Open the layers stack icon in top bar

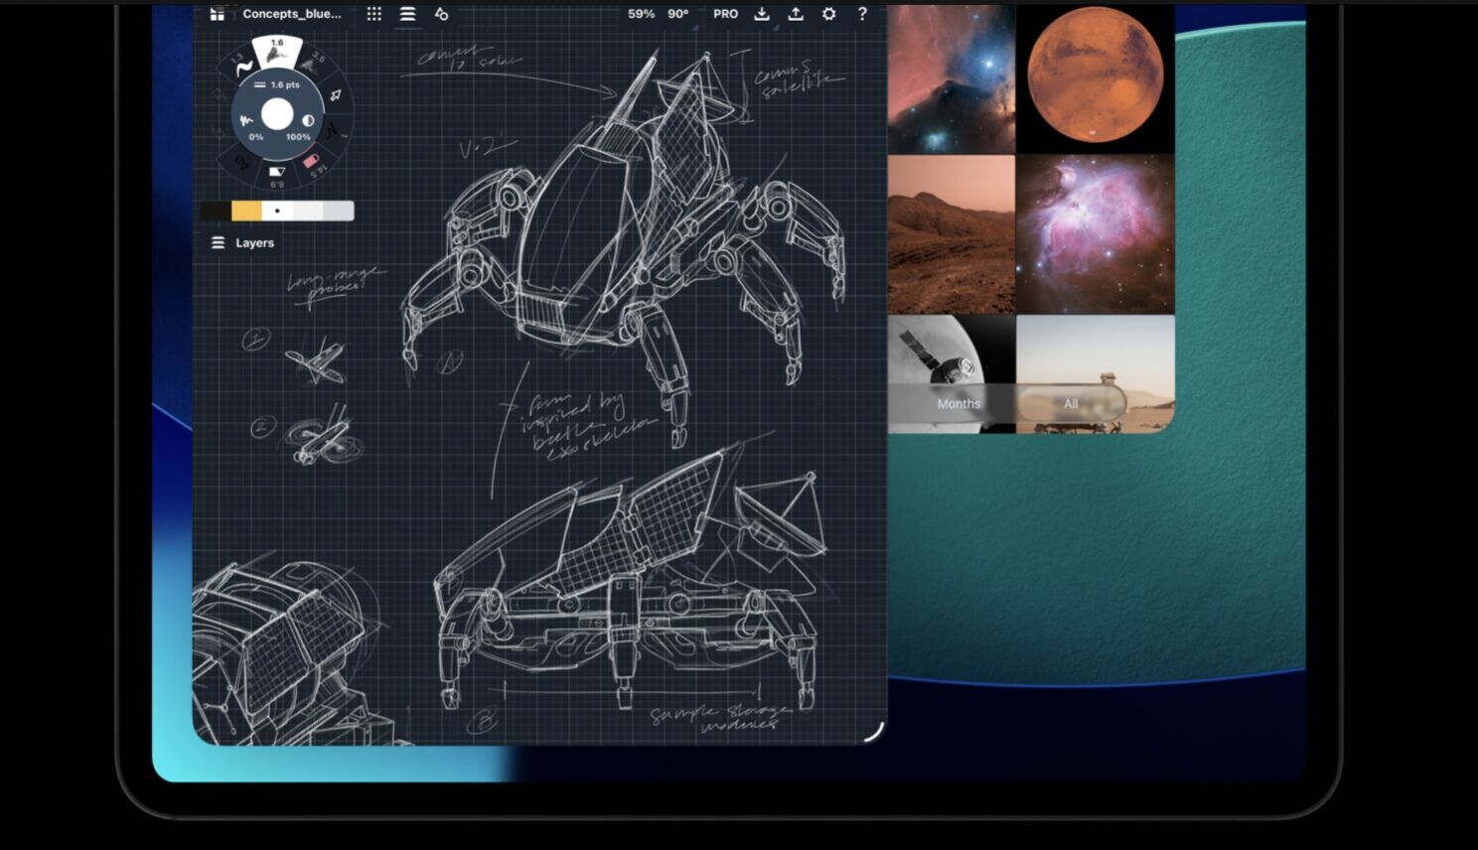coord(407,14)
